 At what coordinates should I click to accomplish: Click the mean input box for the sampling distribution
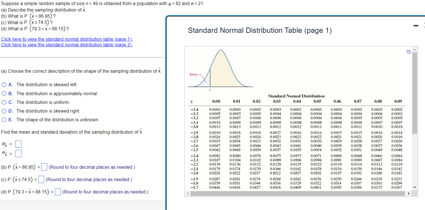18,144
